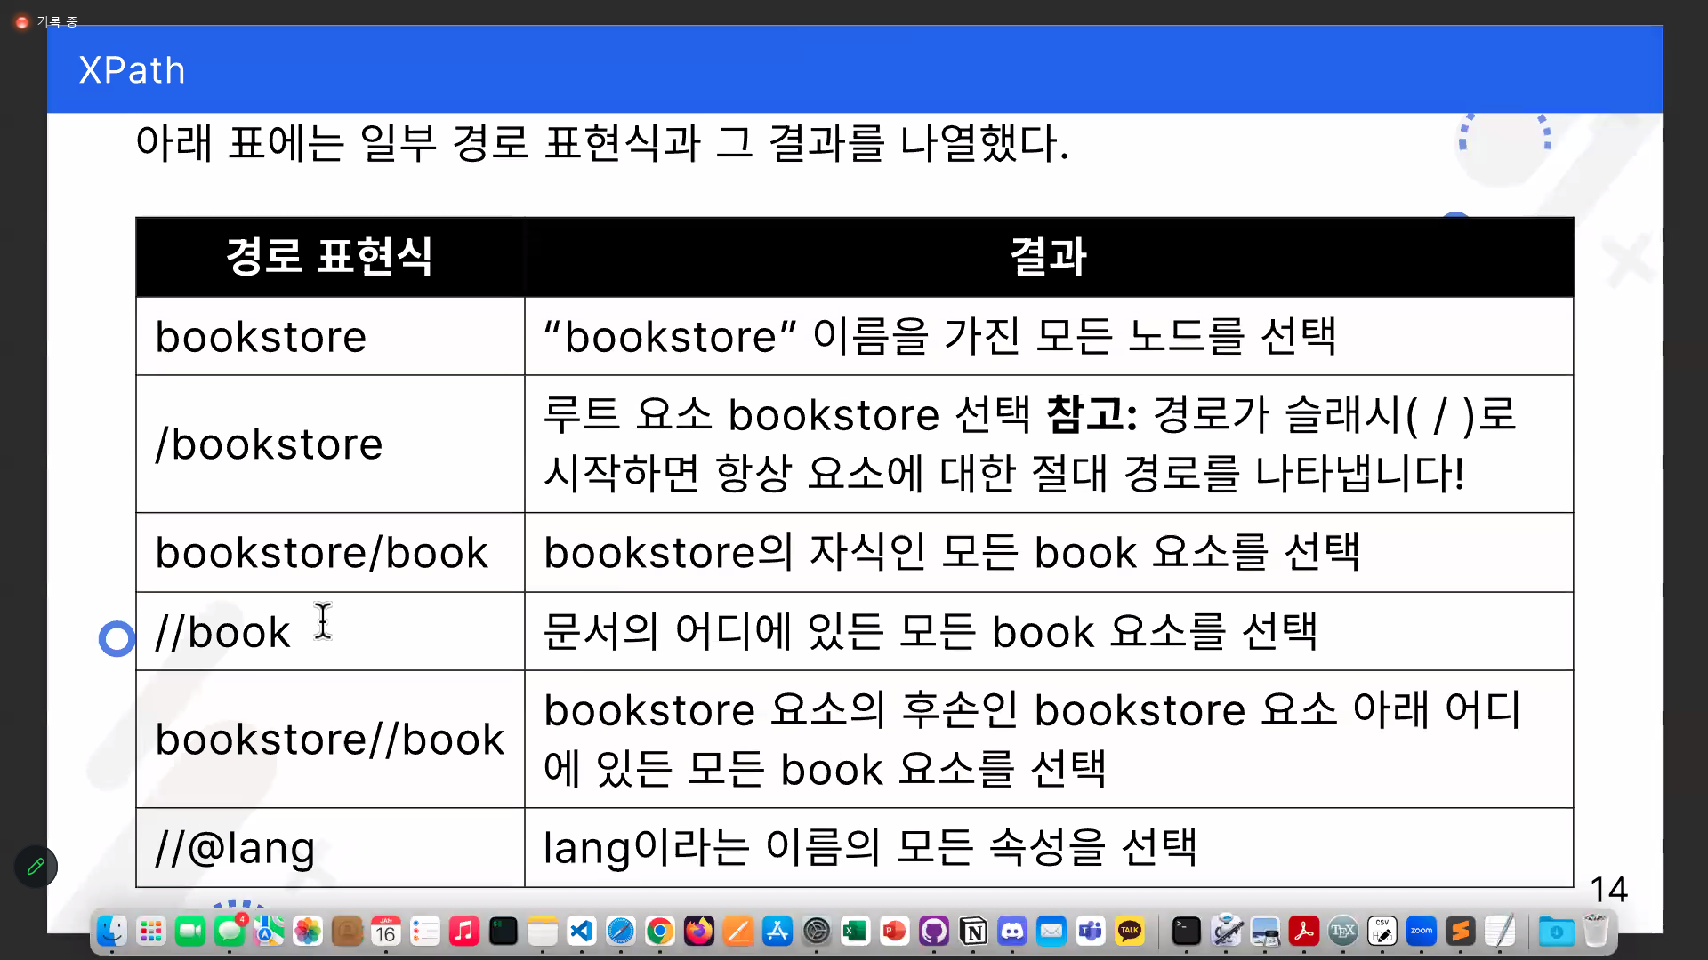Open Calendar showing 16 in dock
The image size is (1708, 960).
coord(385,932)
